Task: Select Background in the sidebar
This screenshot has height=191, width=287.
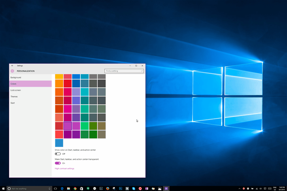Action: click(x=30, y=77)
